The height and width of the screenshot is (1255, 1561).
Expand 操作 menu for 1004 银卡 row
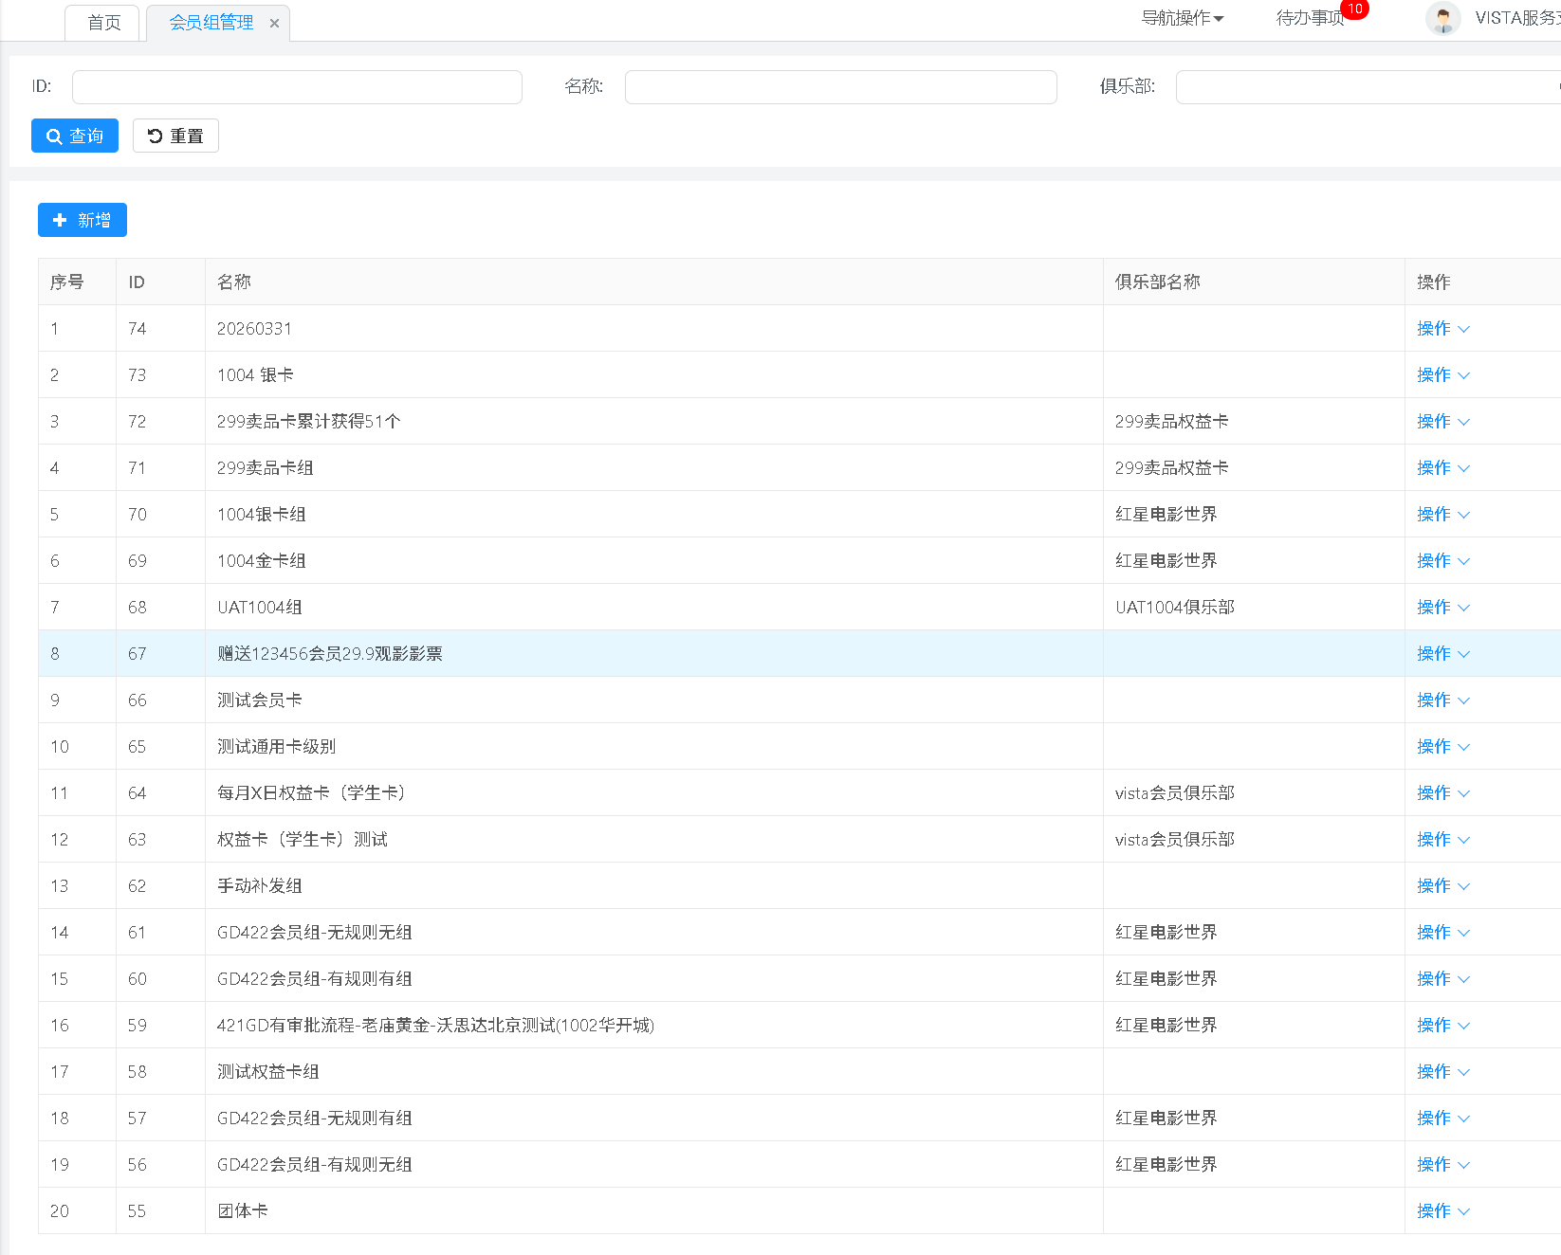pyautogui.click(x=1442, y=375)
